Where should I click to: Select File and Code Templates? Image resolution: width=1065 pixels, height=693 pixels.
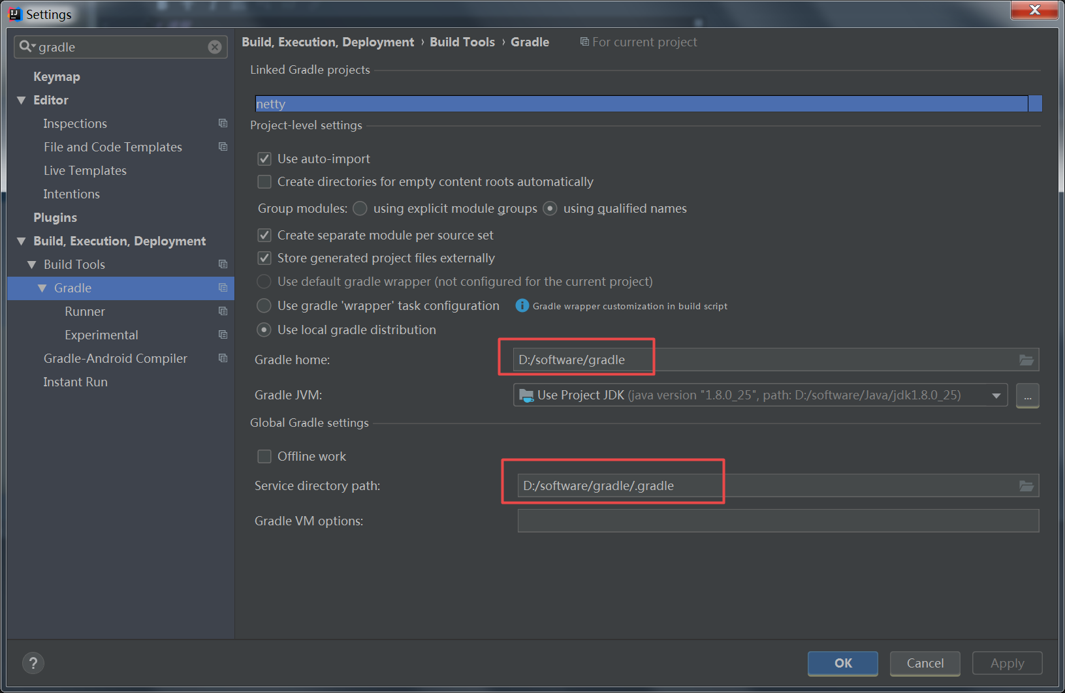[x=113, y=147]
